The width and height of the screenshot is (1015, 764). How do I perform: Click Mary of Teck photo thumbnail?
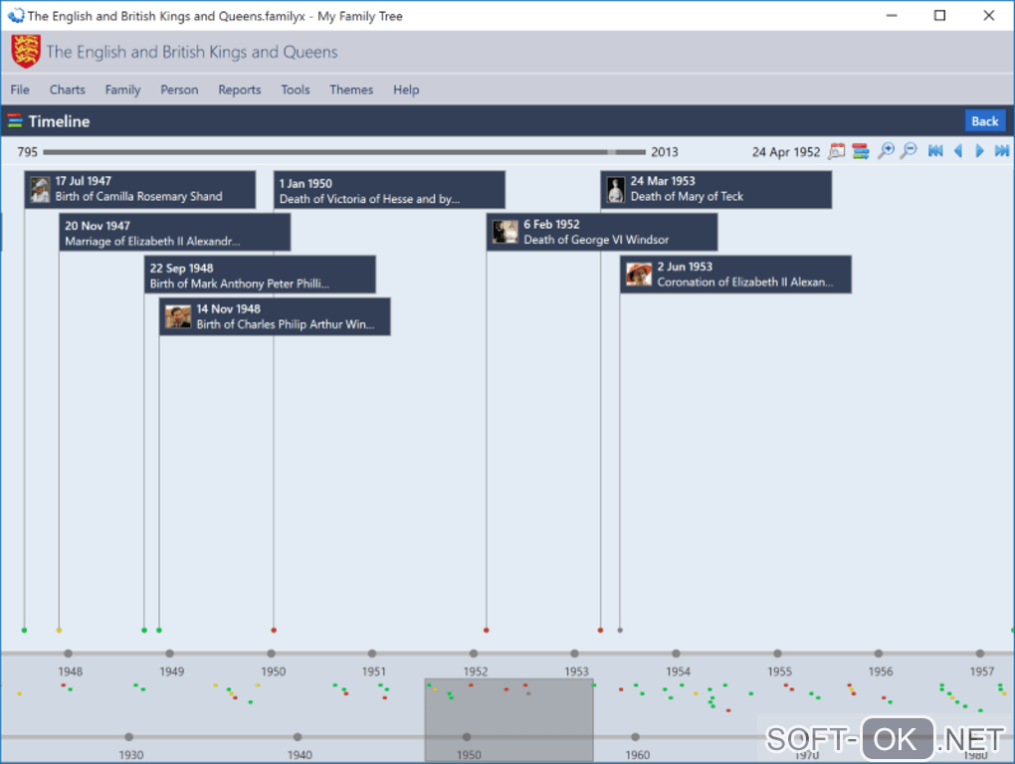616,190
